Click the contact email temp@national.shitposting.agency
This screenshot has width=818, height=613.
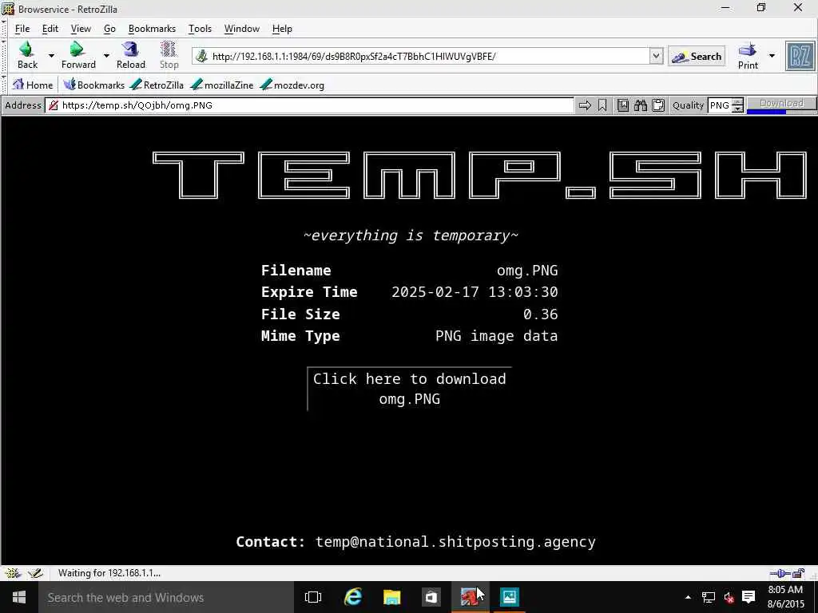click(x=455, y=542)
